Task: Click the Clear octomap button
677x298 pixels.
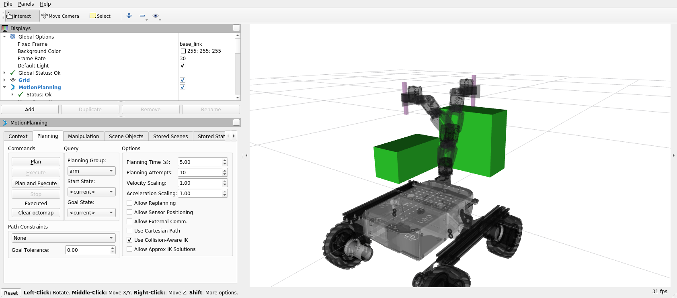Action: [36, 213]
